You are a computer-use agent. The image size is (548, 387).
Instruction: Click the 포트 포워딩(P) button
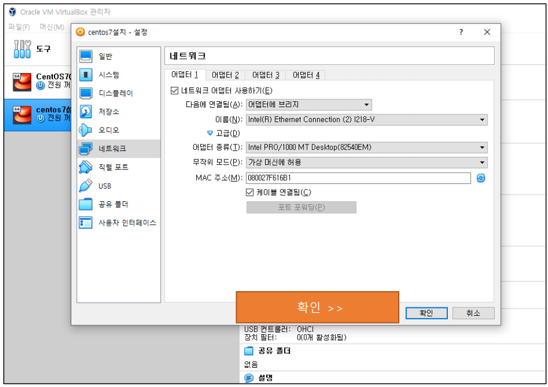[x=301, y=207]
